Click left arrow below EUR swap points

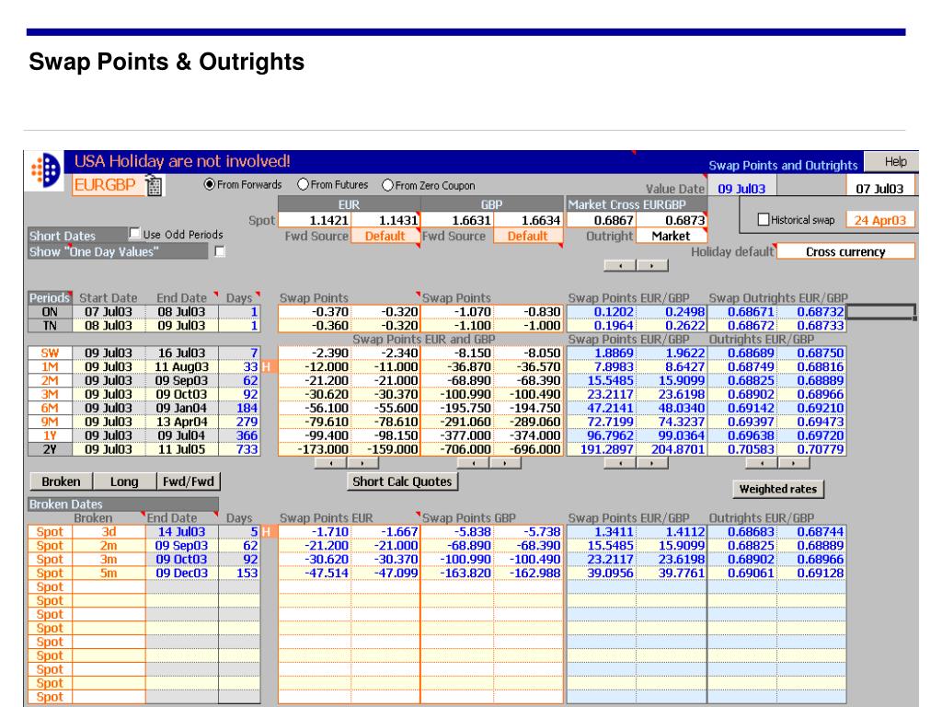[330, 462]
